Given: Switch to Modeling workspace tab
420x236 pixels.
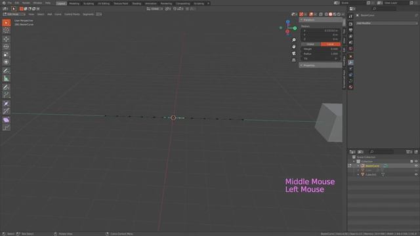Looking at the screenshot, I should point(74,3).
